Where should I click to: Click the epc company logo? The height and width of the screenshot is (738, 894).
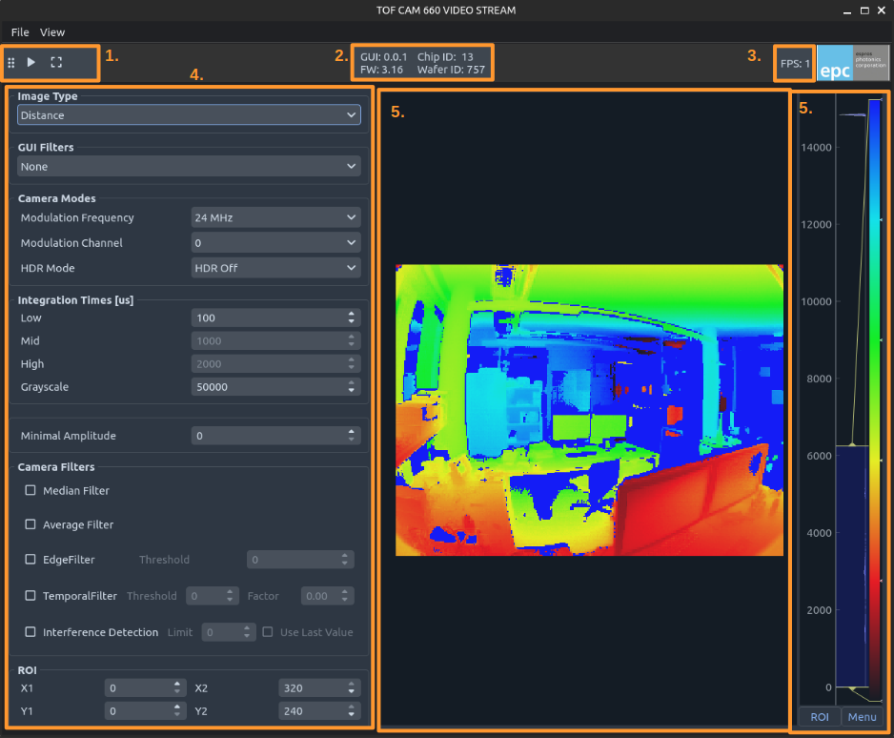click(852, 63)
